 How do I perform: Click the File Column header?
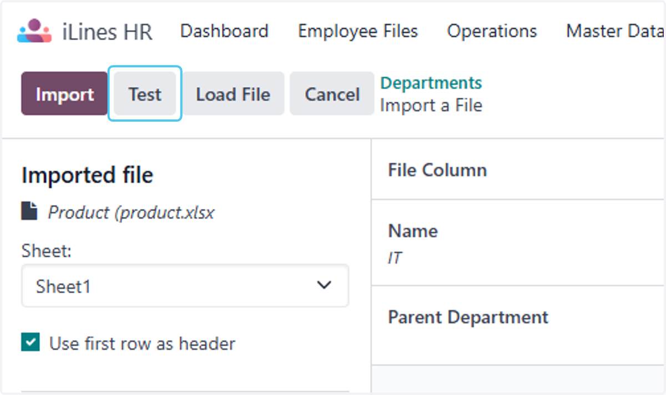point(437,170)
